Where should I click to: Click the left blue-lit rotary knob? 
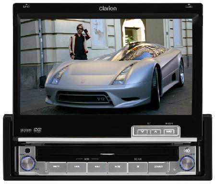[x=27, y=163]
